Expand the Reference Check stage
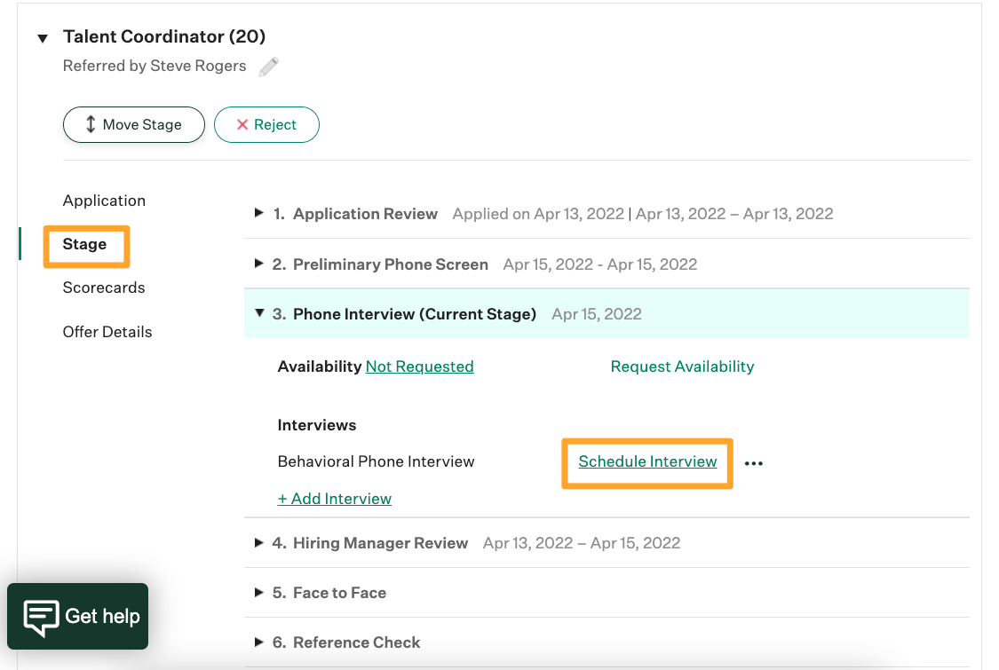The height and width of the screenshot is (670, 999). tap(259, 642)
